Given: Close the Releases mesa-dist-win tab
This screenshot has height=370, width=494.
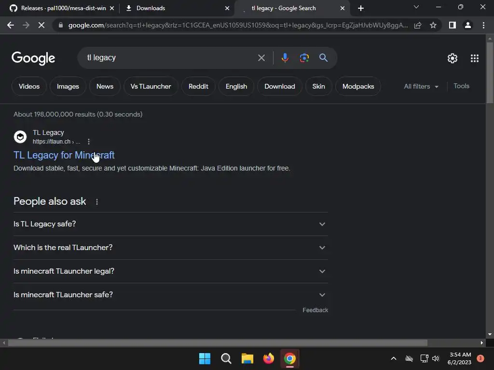Looking at the screenshot, I should point(112,8).
